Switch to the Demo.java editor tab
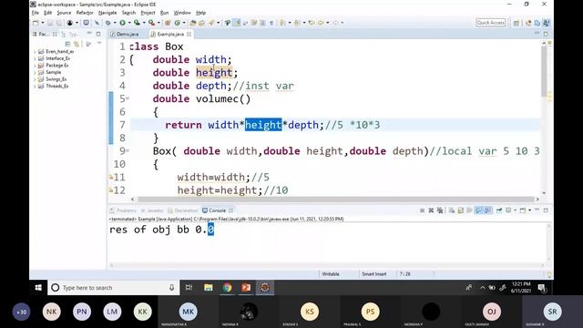583x328 pixels. [125, 34]
